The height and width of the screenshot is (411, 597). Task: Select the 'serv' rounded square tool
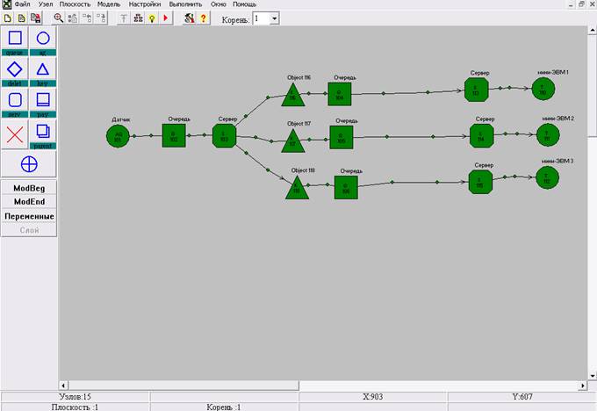pos(15,100)
